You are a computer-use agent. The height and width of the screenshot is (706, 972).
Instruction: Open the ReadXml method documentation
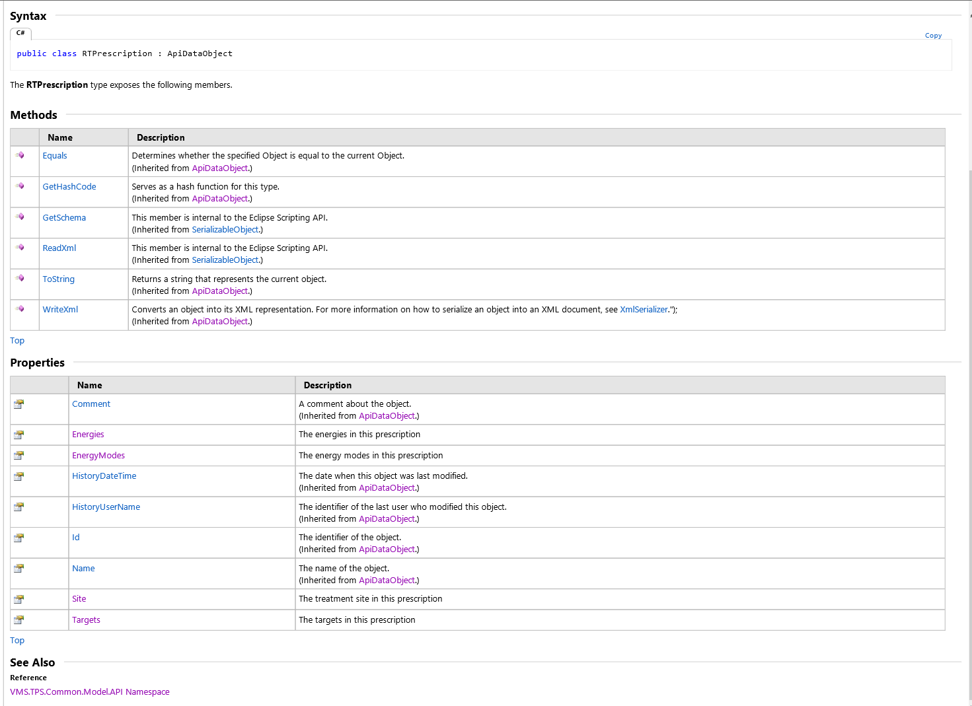click(x=59, y=248)
